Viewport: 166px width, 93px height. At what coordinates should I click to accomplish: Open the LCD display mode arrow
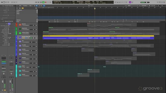pos(113,2)
